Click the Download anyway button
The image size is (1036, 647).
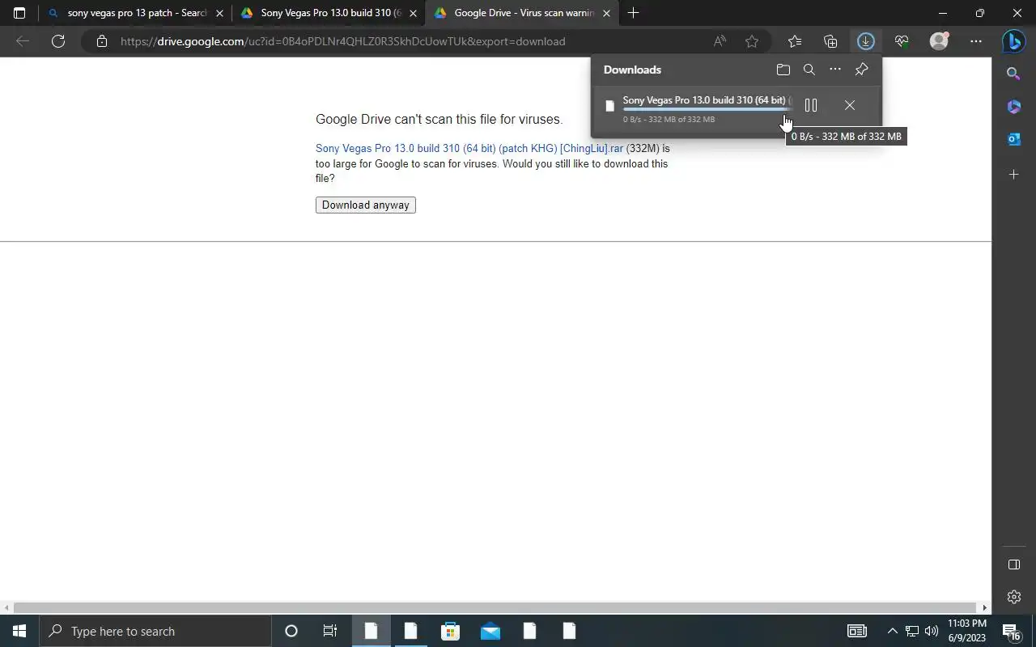point(366,205)
